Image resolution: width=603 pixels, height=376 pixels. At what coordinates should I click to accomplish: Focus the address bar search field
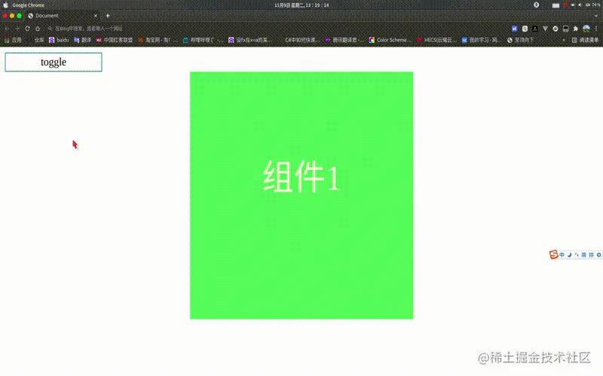[275, 29]
